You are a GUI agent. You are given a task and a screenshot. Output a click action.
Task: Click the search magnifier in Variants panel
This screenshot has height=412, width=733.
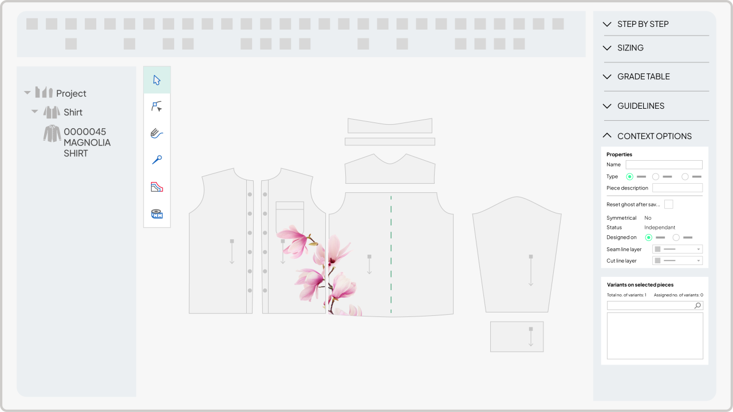pyautogui.click(x=697, y=306)
